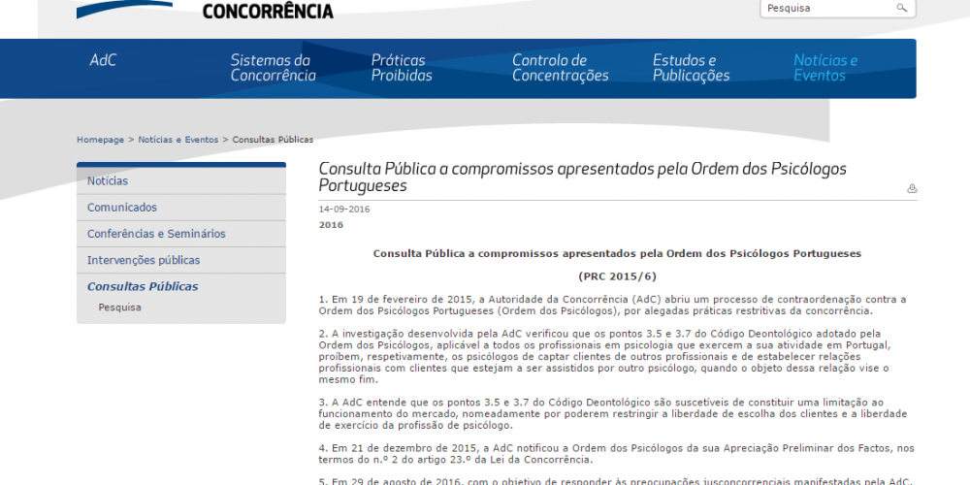Viewport: 970px width, 485px height.
Task: Click the bold centered consultation subtitle
Action: tap(617, 253)
